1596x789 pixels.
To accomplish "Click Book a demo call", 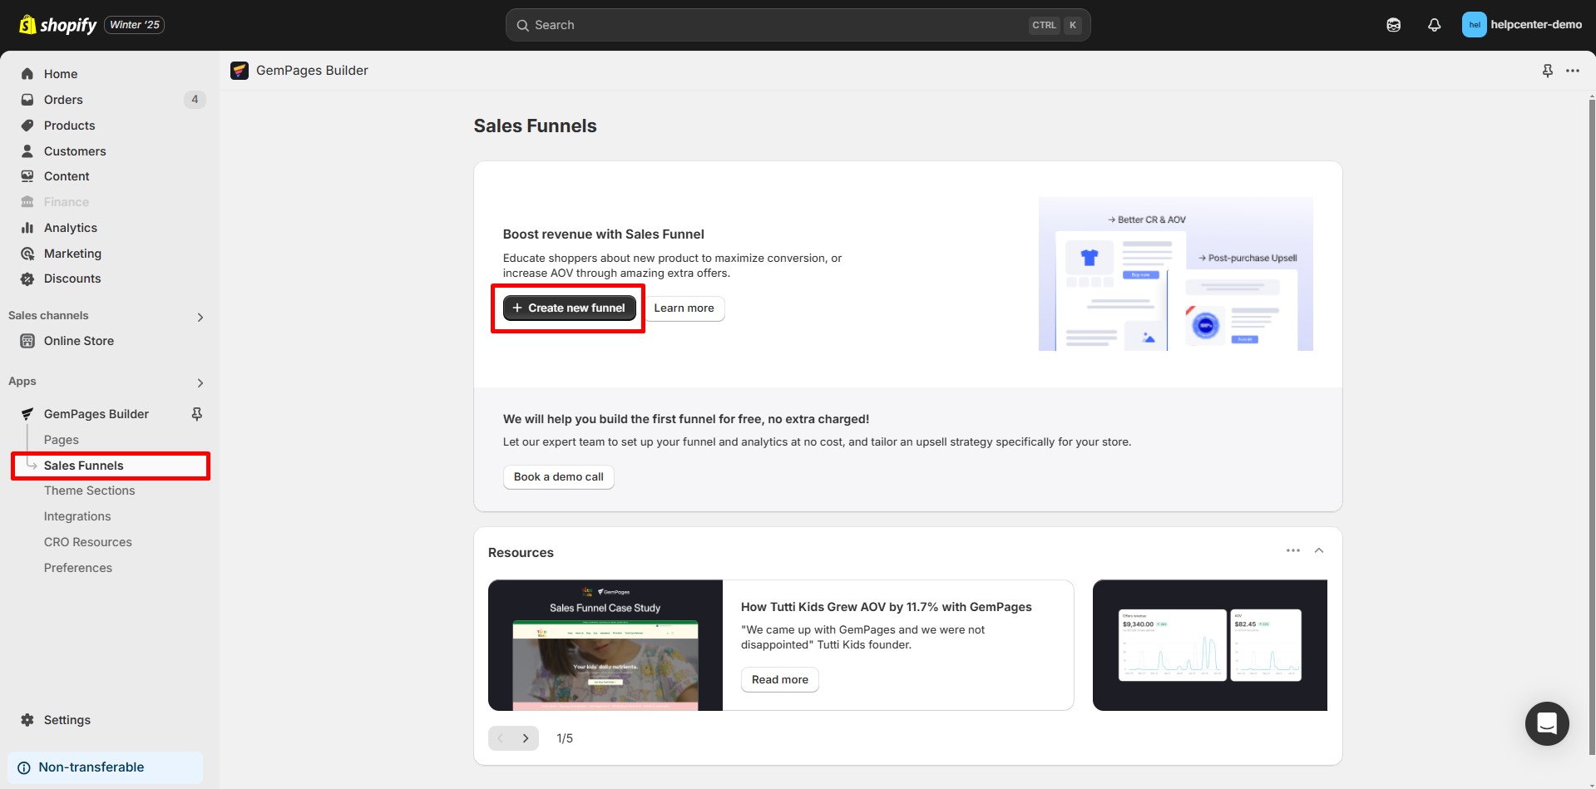I will point(558,476).
